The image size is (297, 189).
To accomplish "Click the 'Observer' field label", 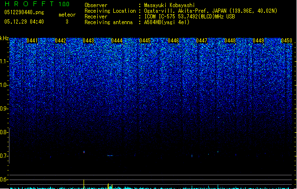I will click(96, 5).
